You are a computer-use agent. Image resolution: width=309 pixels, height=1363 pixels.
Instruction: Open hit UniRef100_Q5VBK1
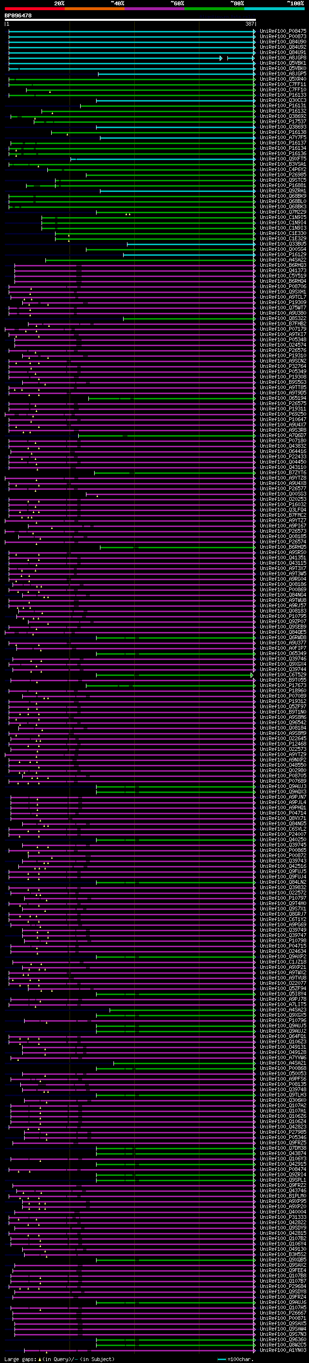[x=282, y=63]
